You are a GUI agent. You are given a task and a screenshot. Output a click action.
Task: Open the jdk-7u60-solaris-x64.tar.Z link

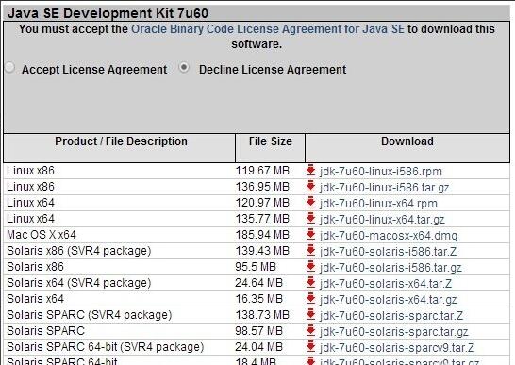[x=386, y=284]
